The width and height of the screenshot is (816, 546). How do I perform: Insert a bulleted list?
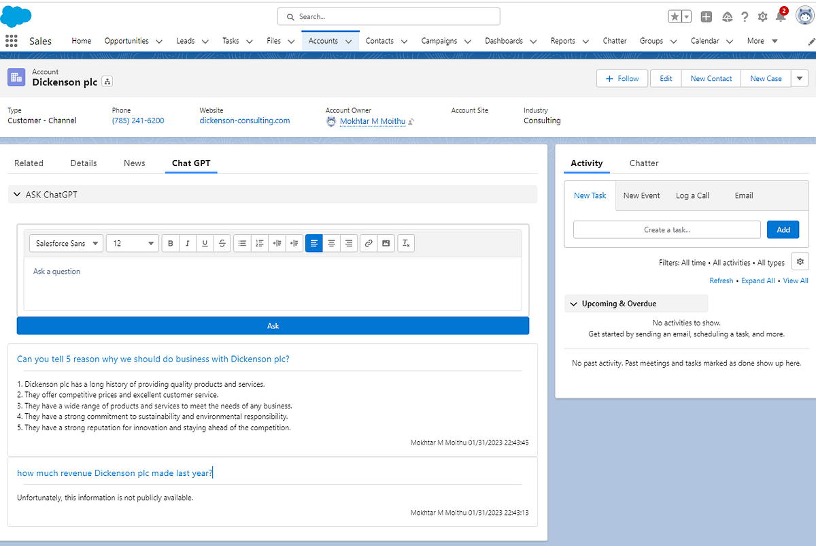tap(242, 243)
